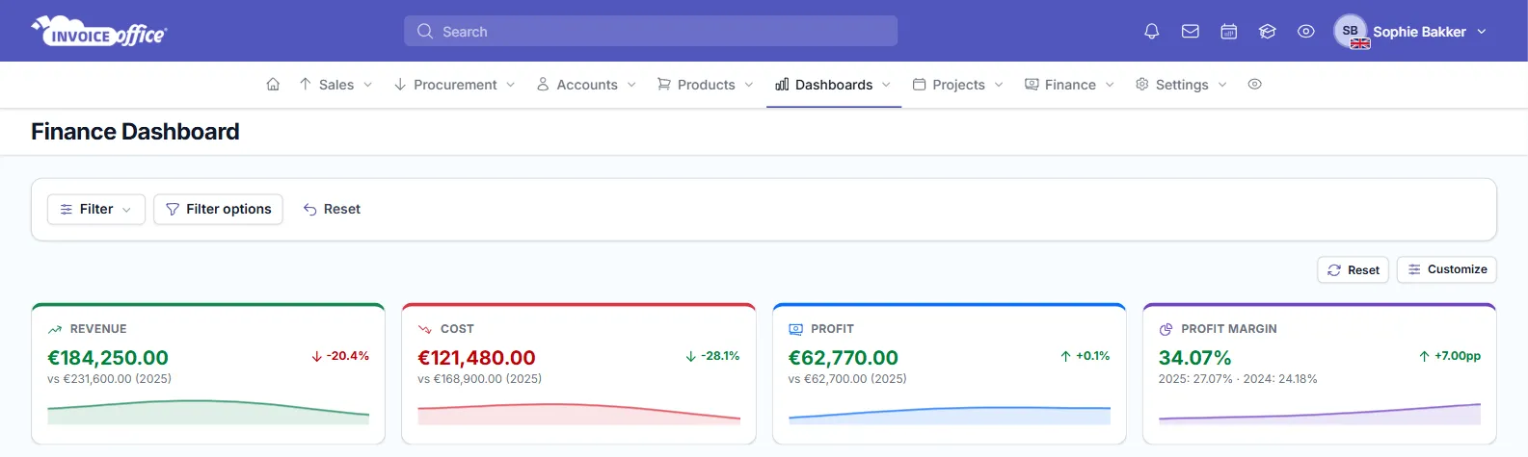Toggle the eye icon in top header
Screen dimensions: 1528x457
coord(1305,32)
